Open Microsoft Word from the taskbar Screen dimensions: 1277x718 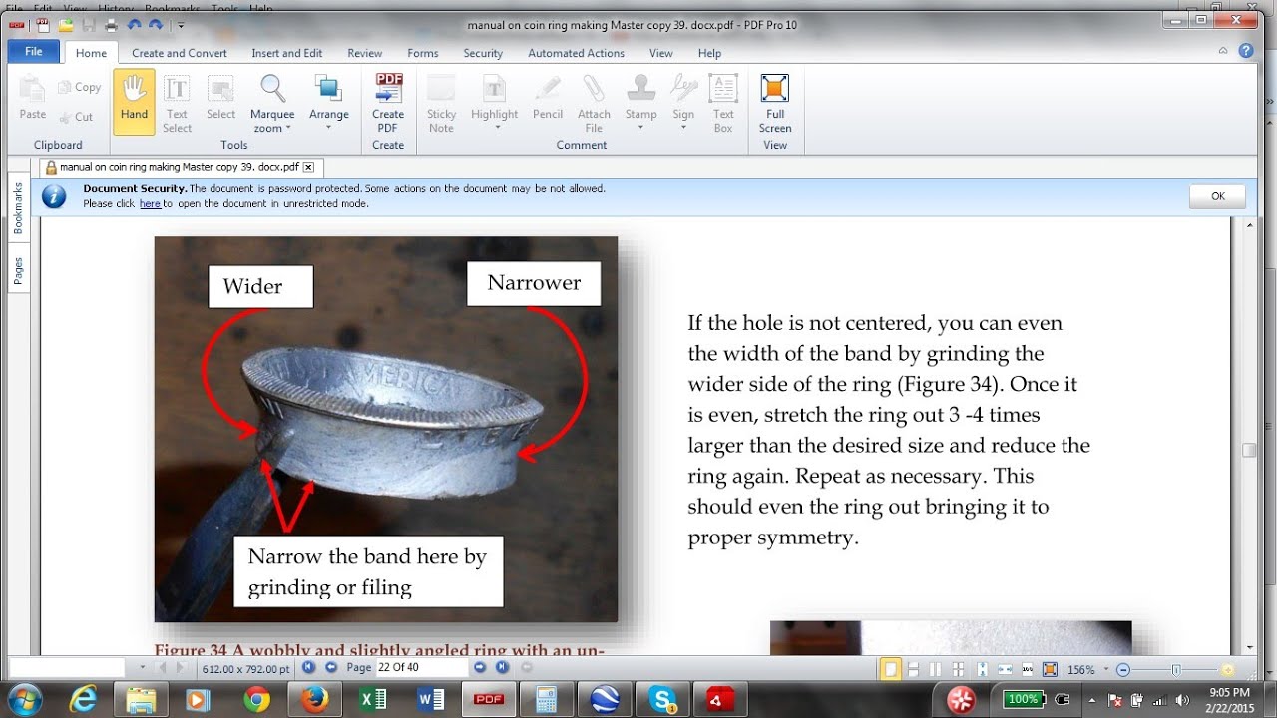click(431, 699)
